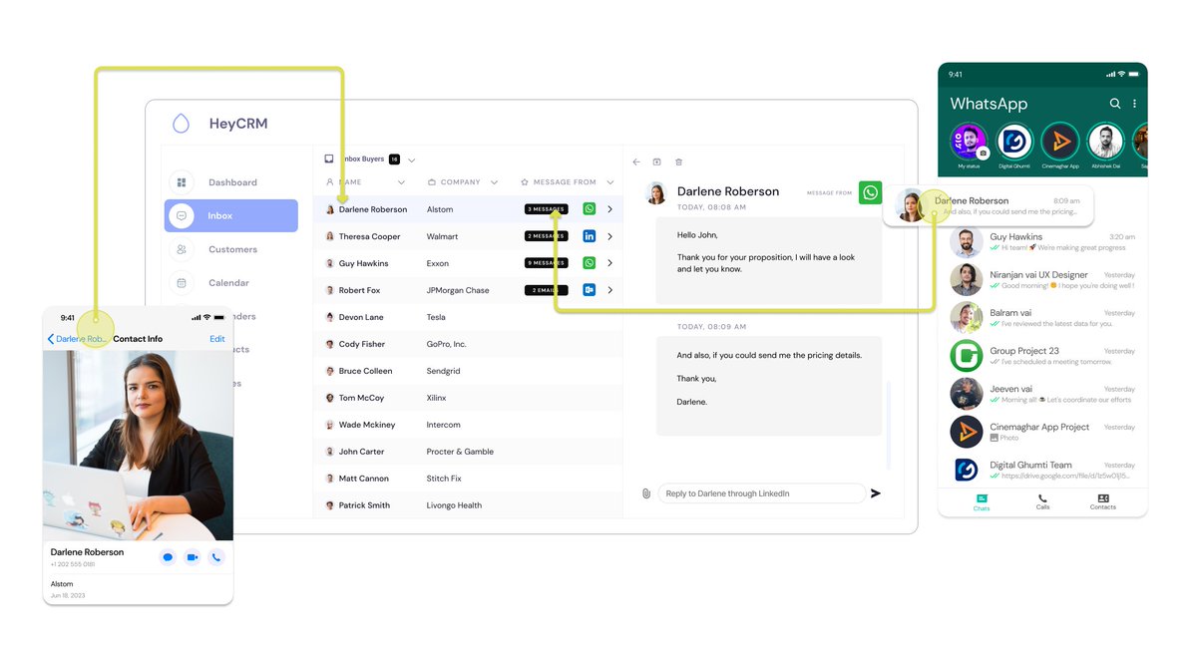
Task: Open Customers menu item
Action: coord(232,249)
